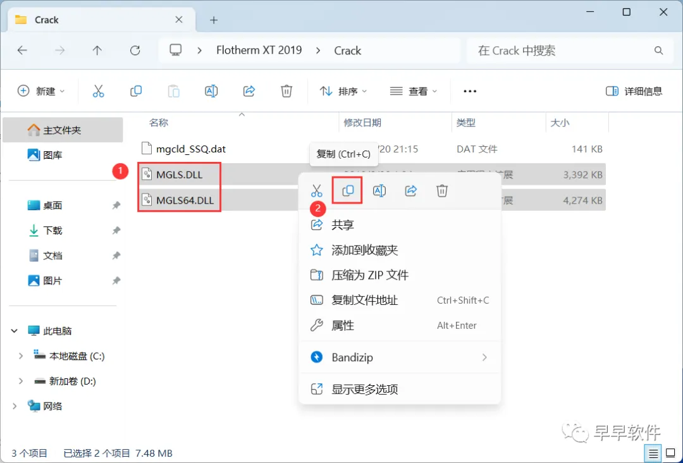683x463 pixels.
Task: Cut the files from the context menu
Action: click(317, 191)
